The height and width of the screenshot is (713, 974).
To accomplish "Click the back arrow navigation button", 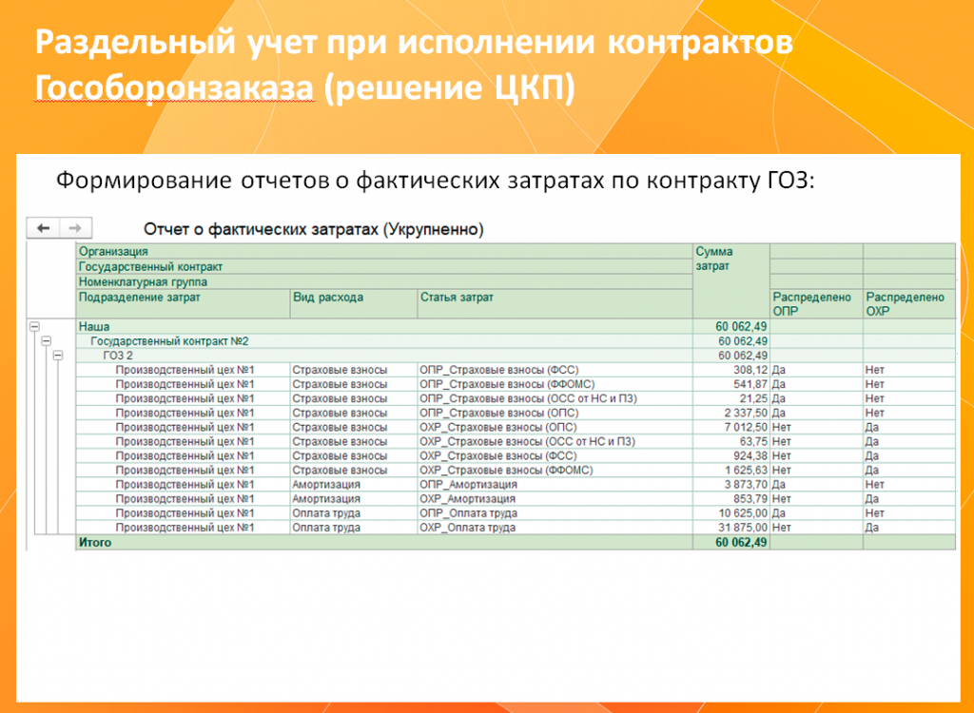I will click(43, 228).
